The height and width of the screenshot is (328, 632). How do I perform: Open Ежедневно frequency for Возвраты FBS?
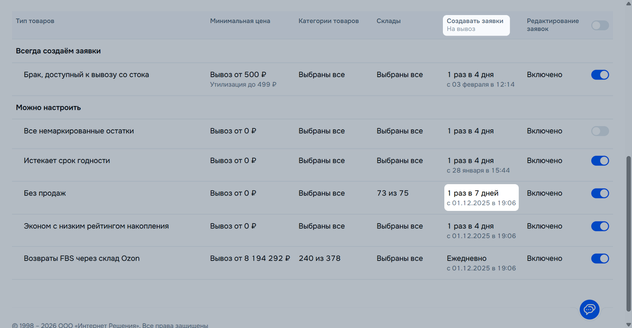pos(466,259)
